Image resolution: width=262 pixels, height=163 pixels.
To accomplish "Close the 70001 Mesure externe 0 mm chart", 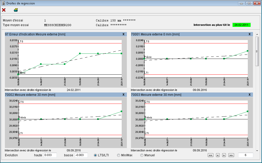I will [x=249, y=34].
